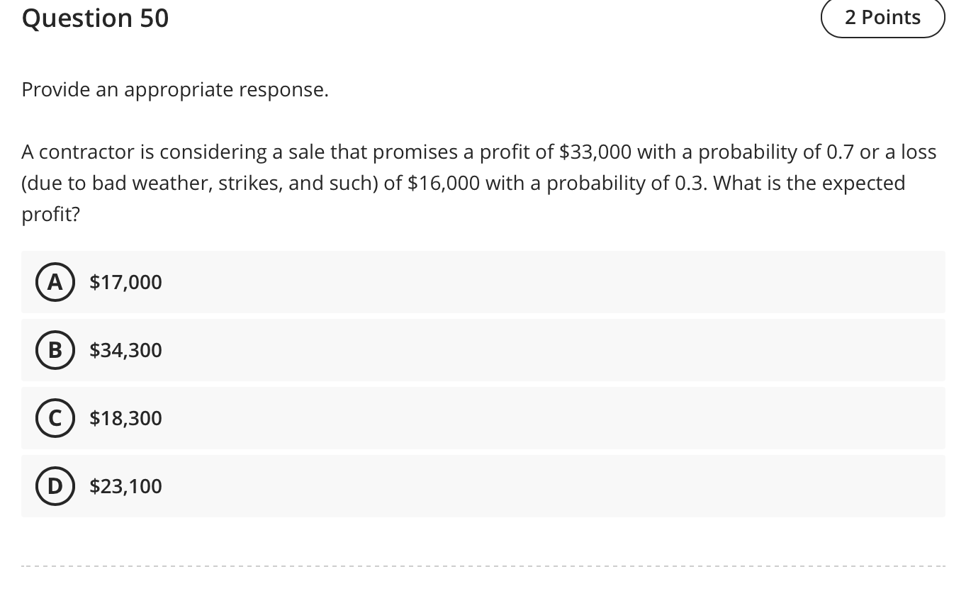The width and height of the screenshot is (971, 591).
Task: Click the word 'contractor' in the question
Action: 91,152
